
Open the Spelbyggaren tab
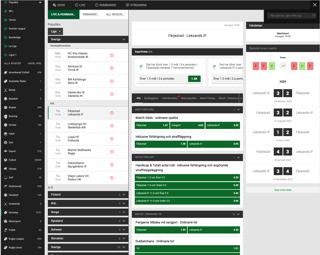click(x=151, y=98)
